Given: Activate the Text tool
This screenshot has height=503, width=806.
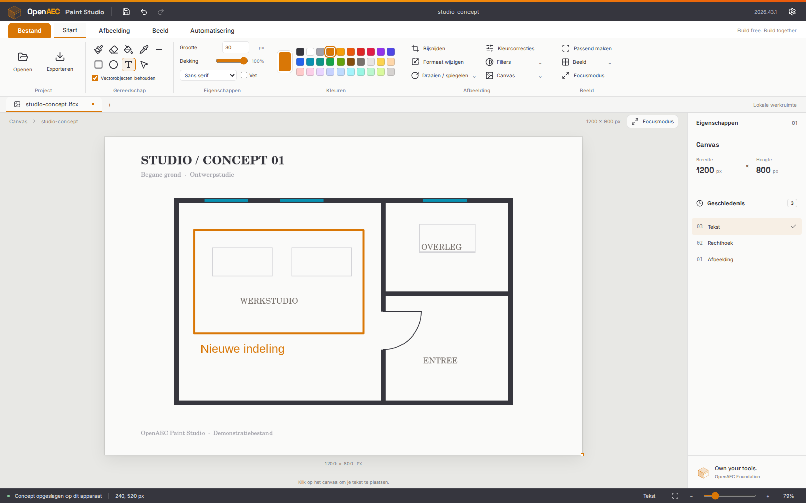Looking at the screenshot, I should (x=129, y=64).
